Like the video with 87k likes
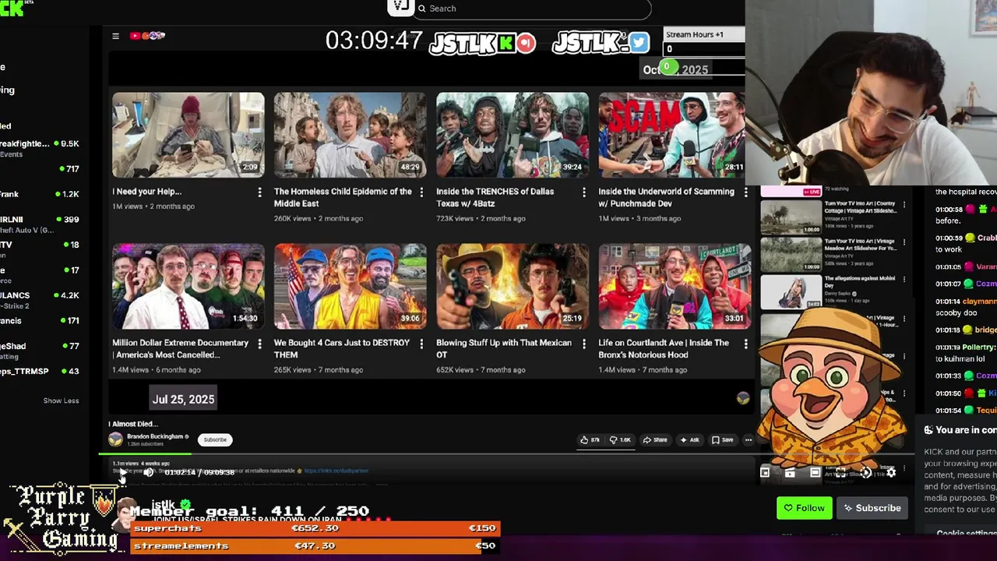 click(x=590, y=439)
